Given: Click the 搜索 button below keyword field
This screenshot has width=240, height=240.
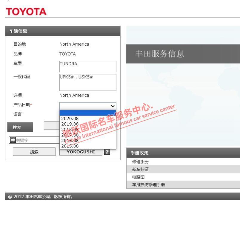Looking at the screenshot, I should pos(34,152).
